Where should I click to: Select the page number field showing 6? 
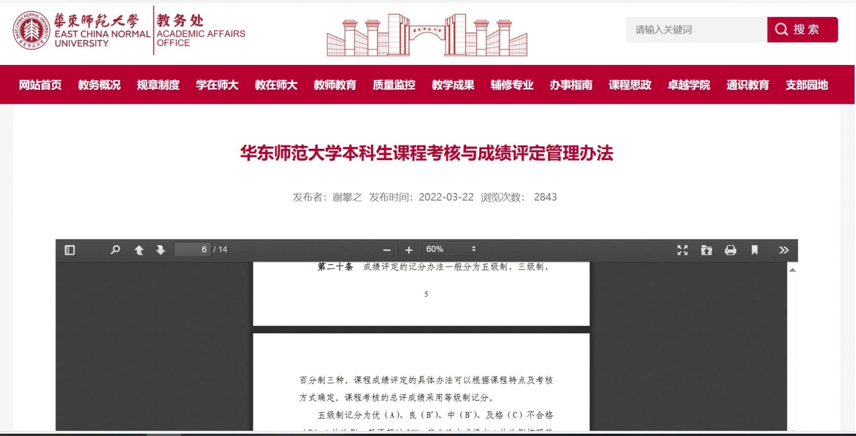click(x=192, y=249)
